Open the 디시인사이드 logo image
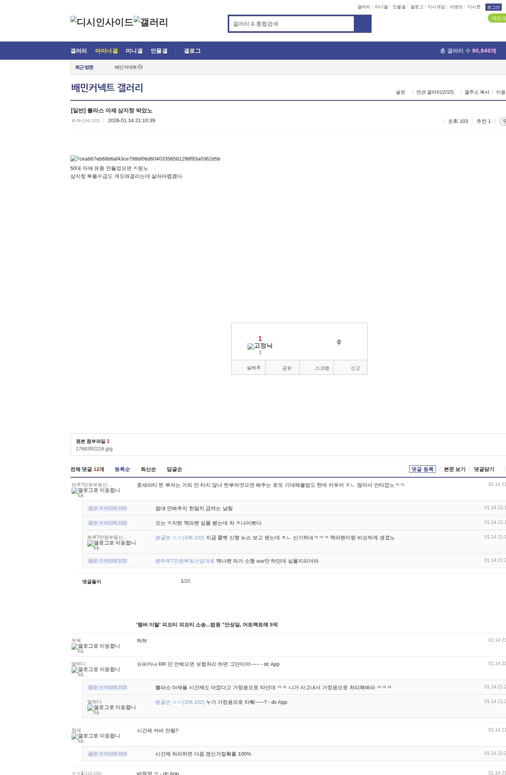 pos(102,22)
